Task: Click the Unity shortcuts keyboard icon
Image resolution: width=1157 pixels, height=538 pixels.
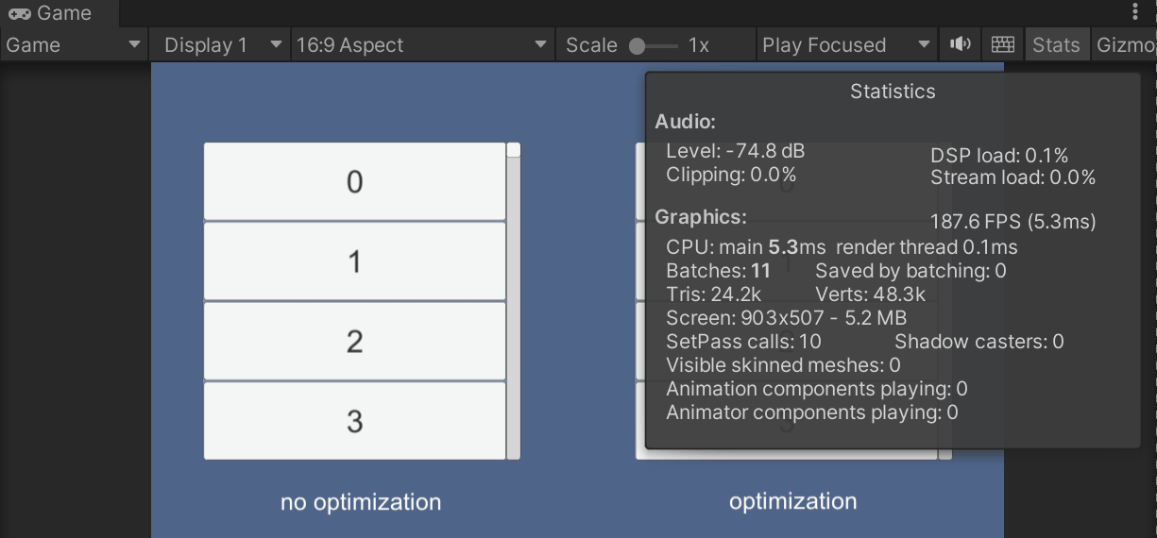Action: (x=1003, y=44)
